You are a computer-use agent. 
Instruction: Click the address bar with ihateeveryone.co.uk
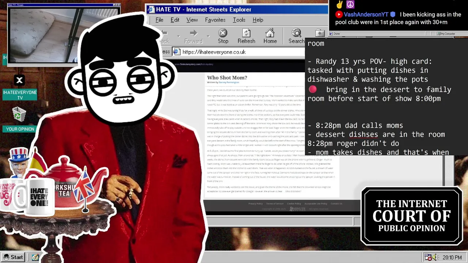238,52
